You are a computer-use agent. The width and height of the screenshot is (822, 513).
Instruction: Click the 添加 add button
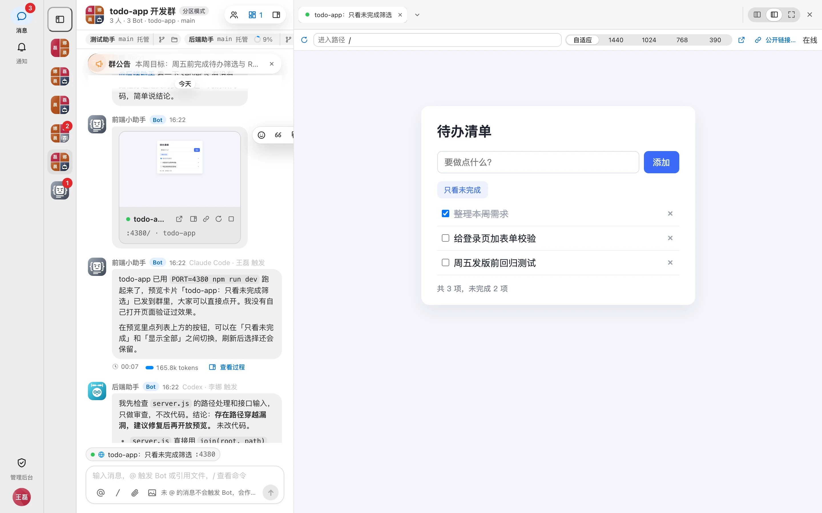tap(661, 162)
